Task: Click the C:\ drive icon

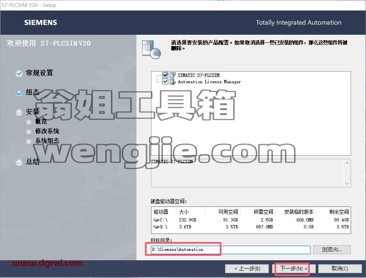Action: coord(156,220)
